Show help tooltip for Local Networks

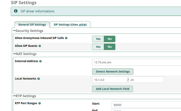click(x=39, y=79)
